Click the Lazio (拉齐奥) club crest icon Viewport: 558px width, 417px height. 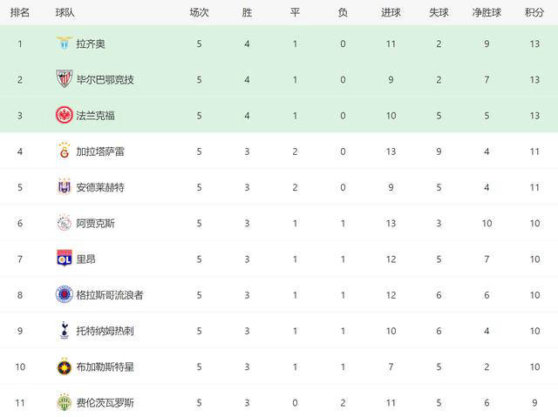64,44
